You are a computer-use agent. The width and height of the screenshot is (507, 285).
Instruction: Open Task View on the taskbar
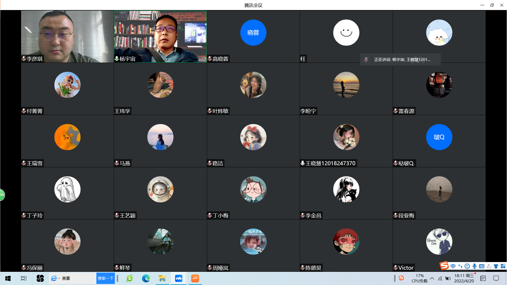pos(24,278)
